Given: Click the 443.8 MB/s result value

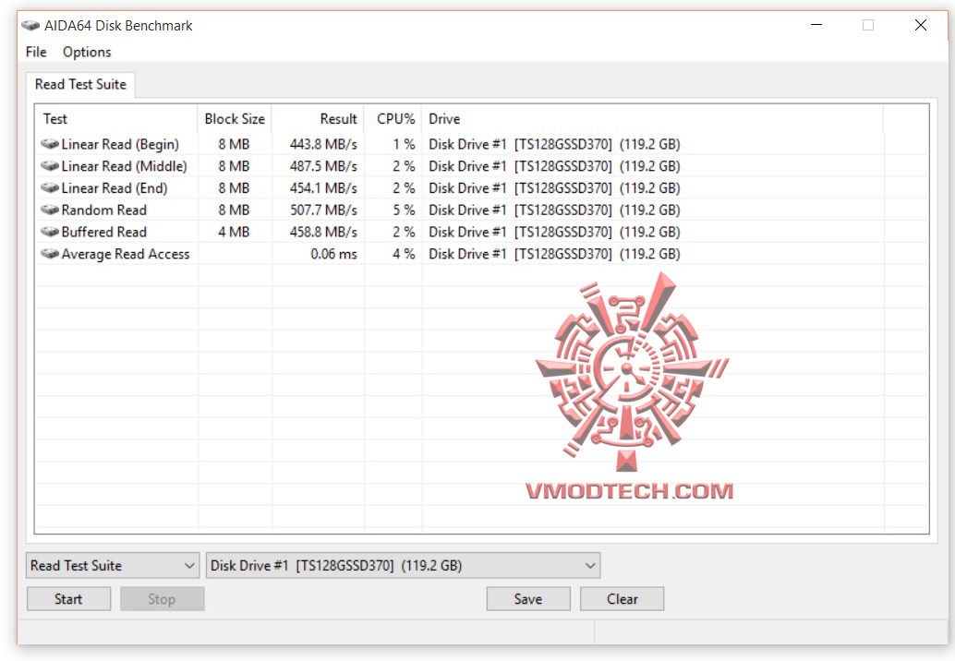Looking at the screenshot, I should click(323, 145).
